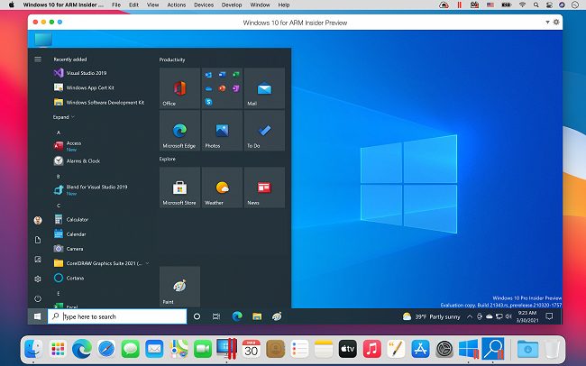The height and width of the screenshot is (366, 586).
Task: Click the Type here to search box
Action: [x=117, y=316]
